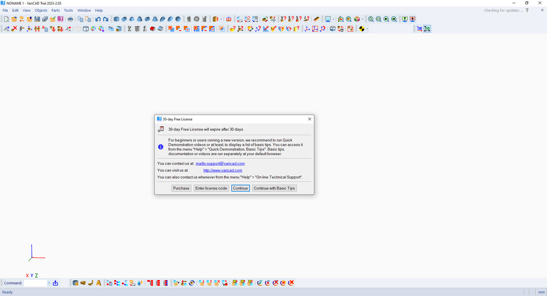Open the Help menu
Viewport: 547px width, 296px height.
[x=99, y=10]
